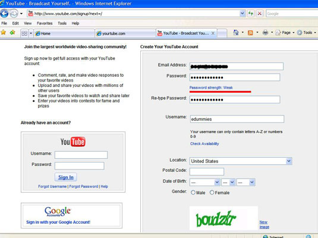Click the Password field in signup form
Image resolution: width=318 pixels, height=238 pixels.
point(235,77)
